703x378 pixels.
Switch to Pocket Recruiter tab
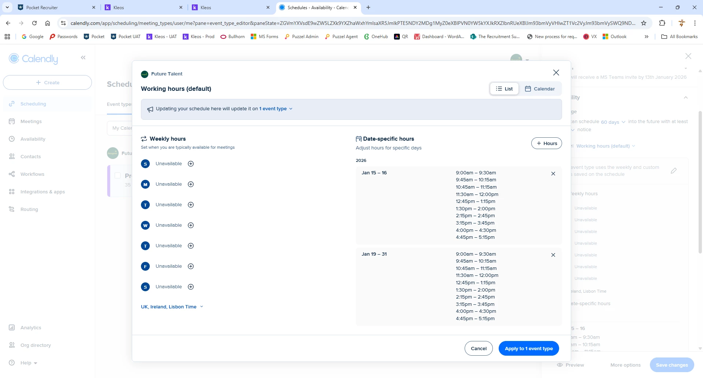click(57, 7)
